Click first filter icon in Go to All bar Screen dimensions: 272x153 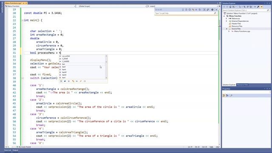point(183,10)
